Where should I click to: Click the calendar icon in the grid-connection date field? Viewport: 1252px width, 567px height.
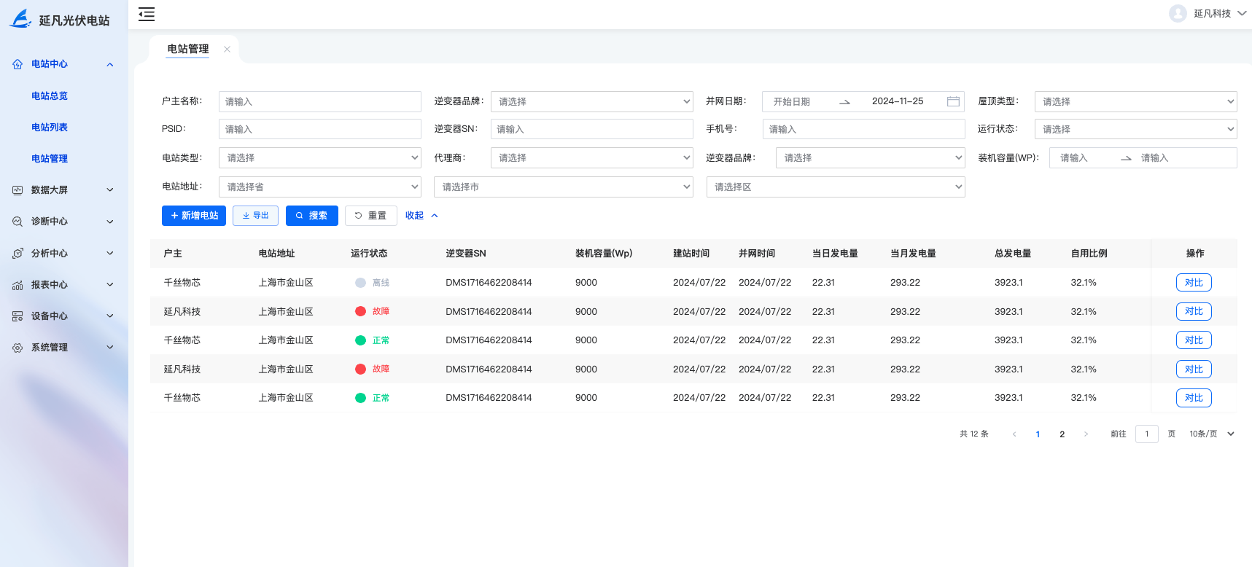[952, 101]
